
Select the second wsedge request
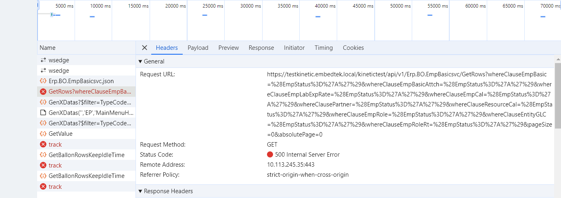pyautogui.click(x=86, y=71)
